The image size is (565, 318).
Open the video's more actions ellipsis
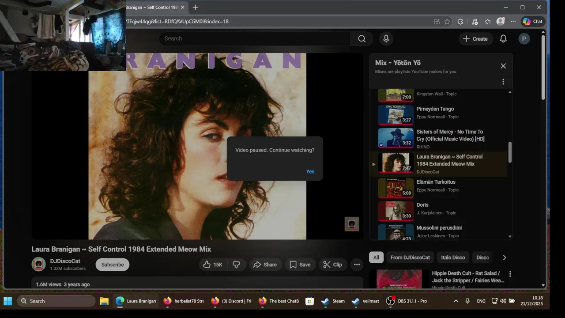click(x=357, y=265)
